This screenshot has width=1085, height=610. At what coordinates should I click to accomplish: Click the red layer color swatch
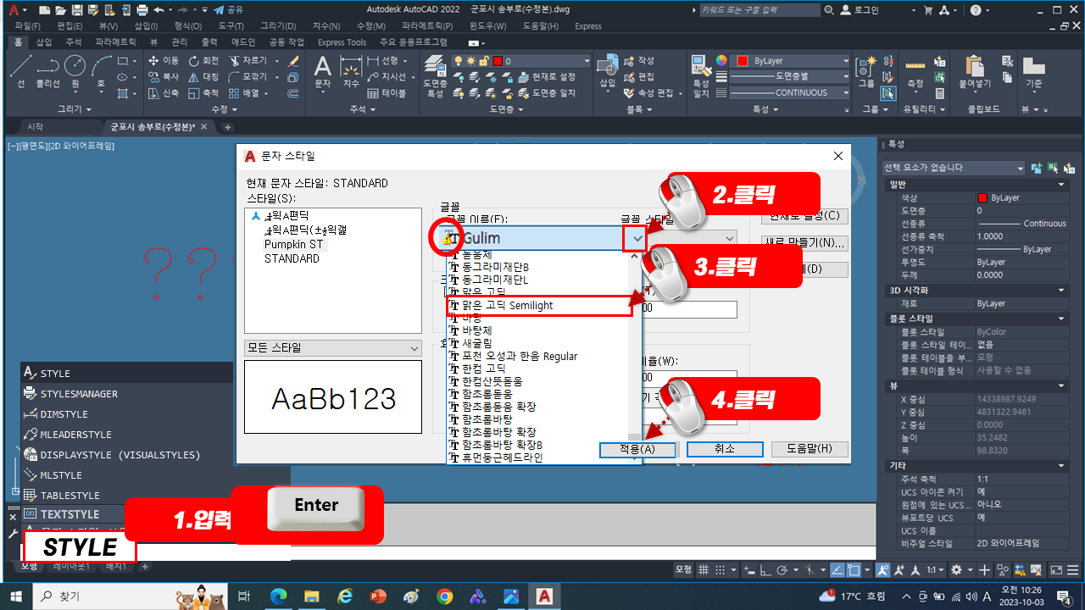point(497,61)
